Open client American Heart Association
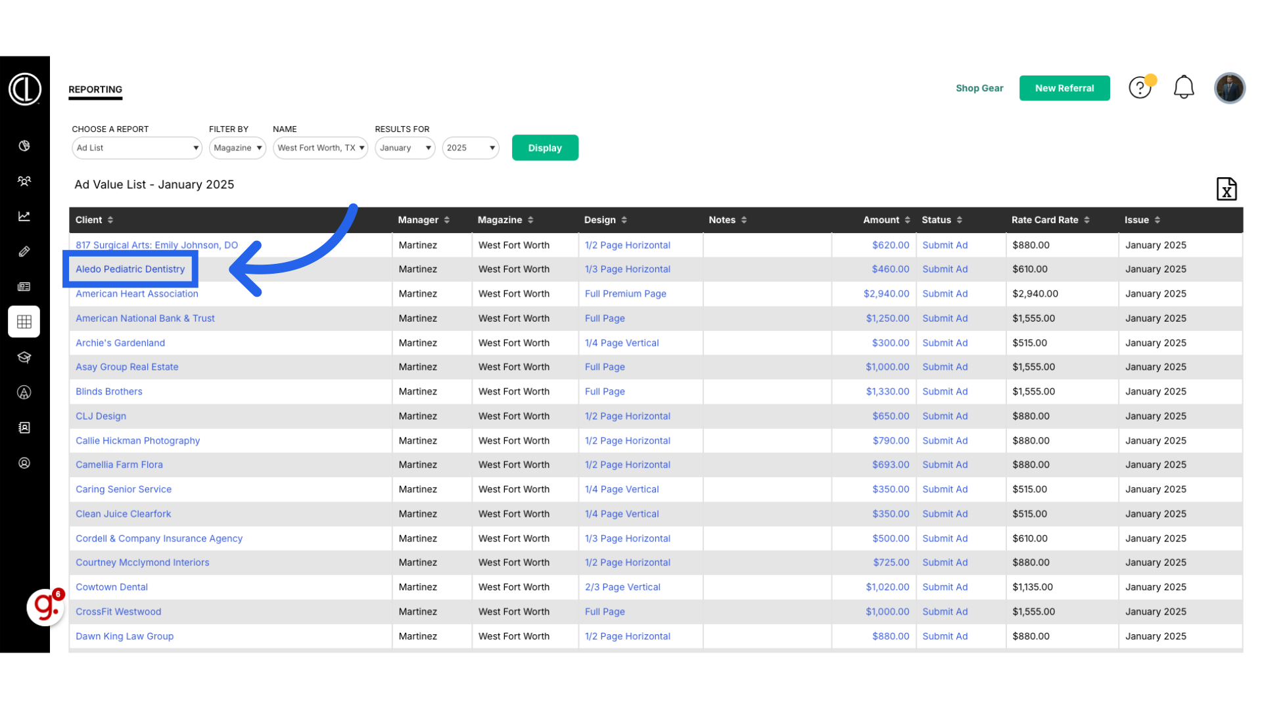 [x=137, y=293]
